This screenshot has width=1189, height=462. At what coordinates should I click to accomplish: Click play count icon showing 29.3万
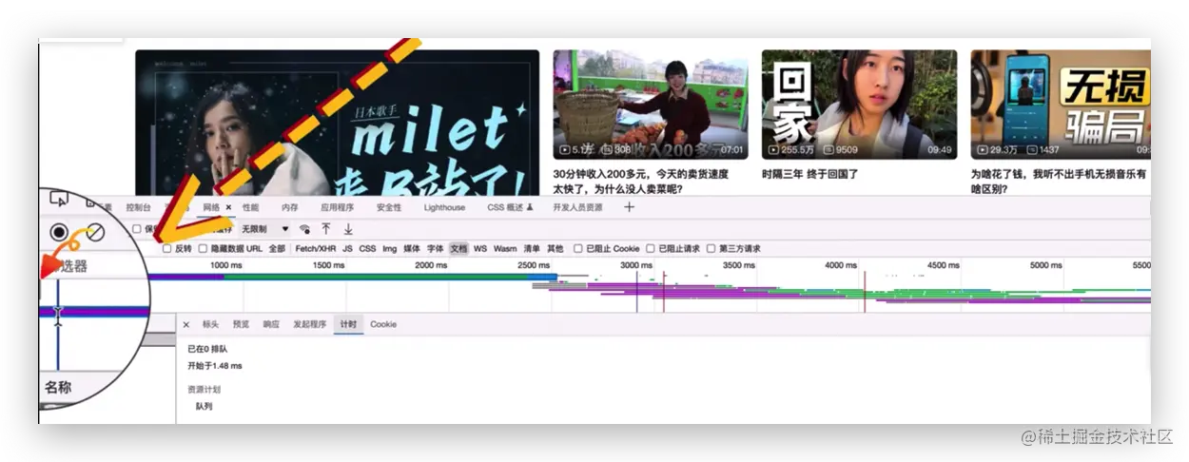point(983,150)
